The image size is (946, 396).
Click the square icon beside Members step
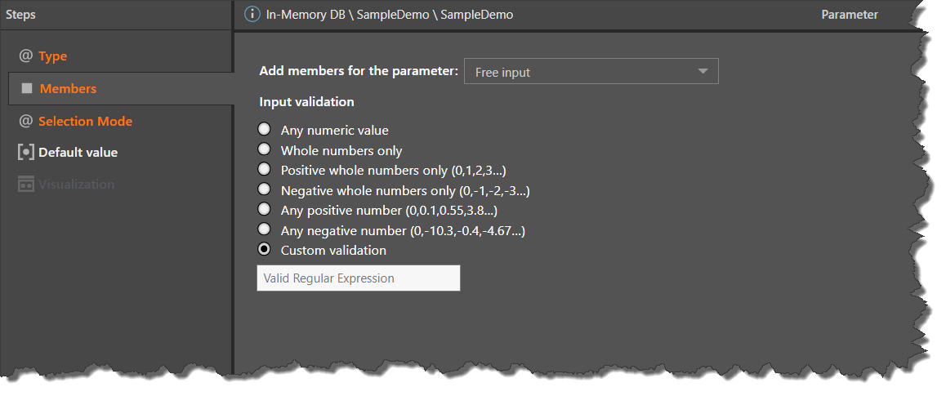click(x=27, y=88)
